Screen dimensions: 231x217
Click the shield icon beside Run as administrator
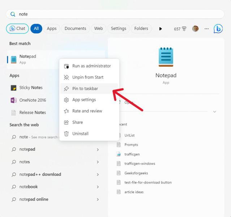click(x=66, y=66)
